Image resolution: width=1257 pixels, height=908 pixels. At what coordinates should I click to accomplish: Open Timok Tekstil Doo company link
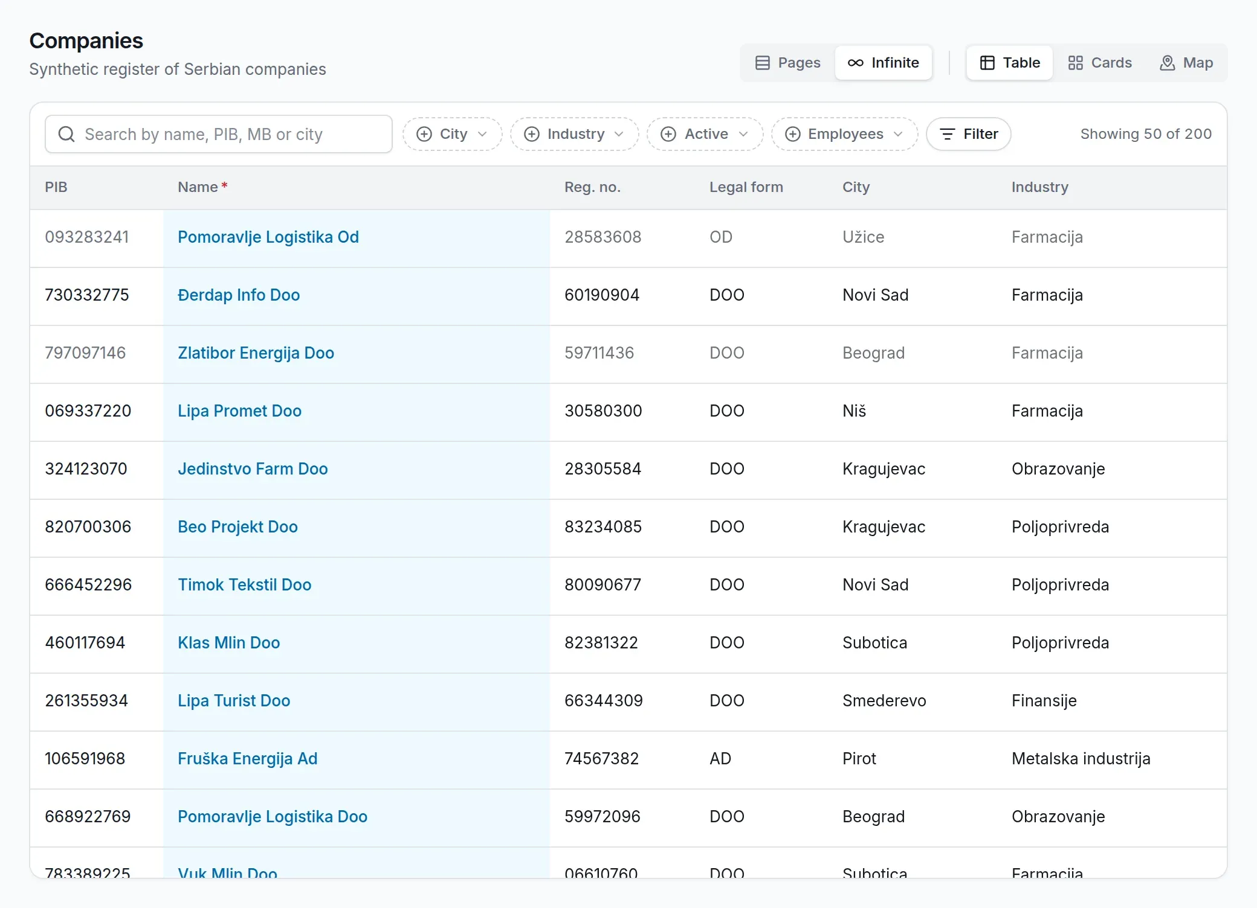[244, 585]
